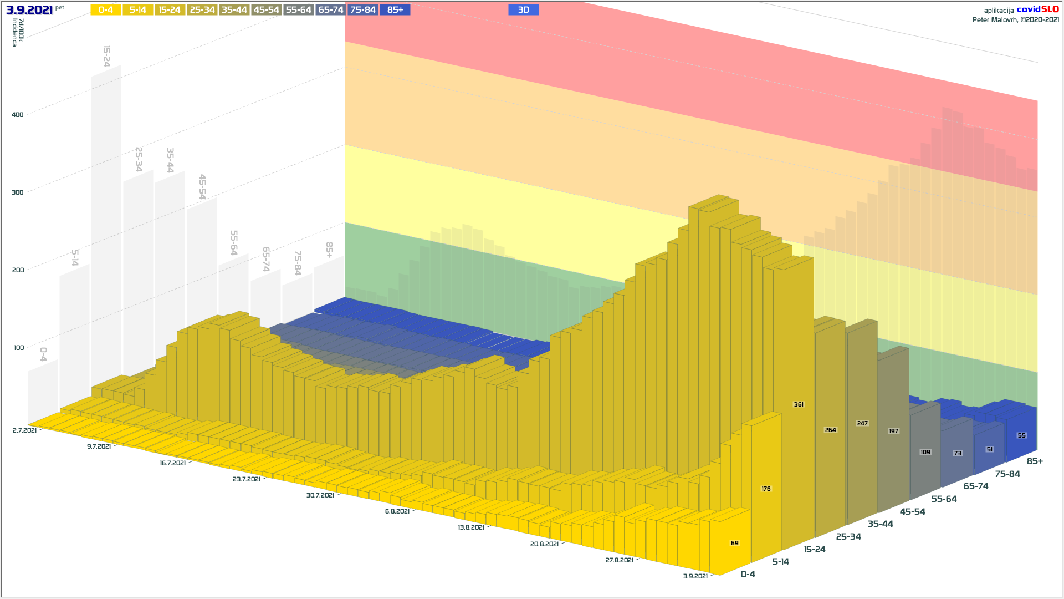
Task: Click the 85+ axis label at right
Action: [x=1034, y=461]
